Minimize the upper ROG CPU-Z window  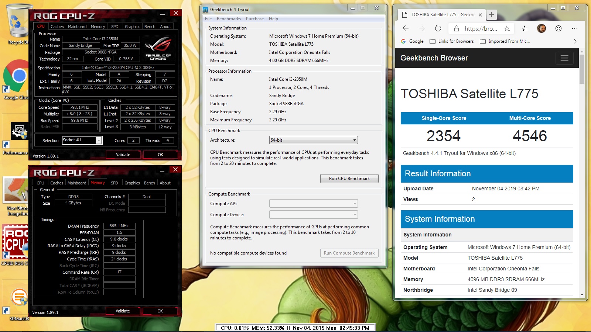pos(163,14)
